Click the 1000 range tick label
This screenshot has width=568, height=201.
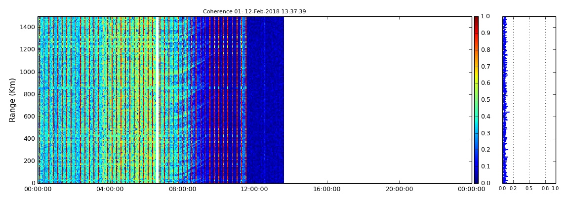coord(28,72)
